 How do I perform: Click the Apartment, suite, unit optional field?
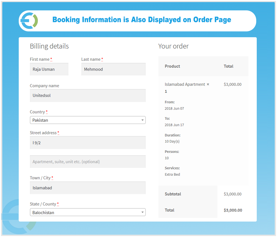88,162
